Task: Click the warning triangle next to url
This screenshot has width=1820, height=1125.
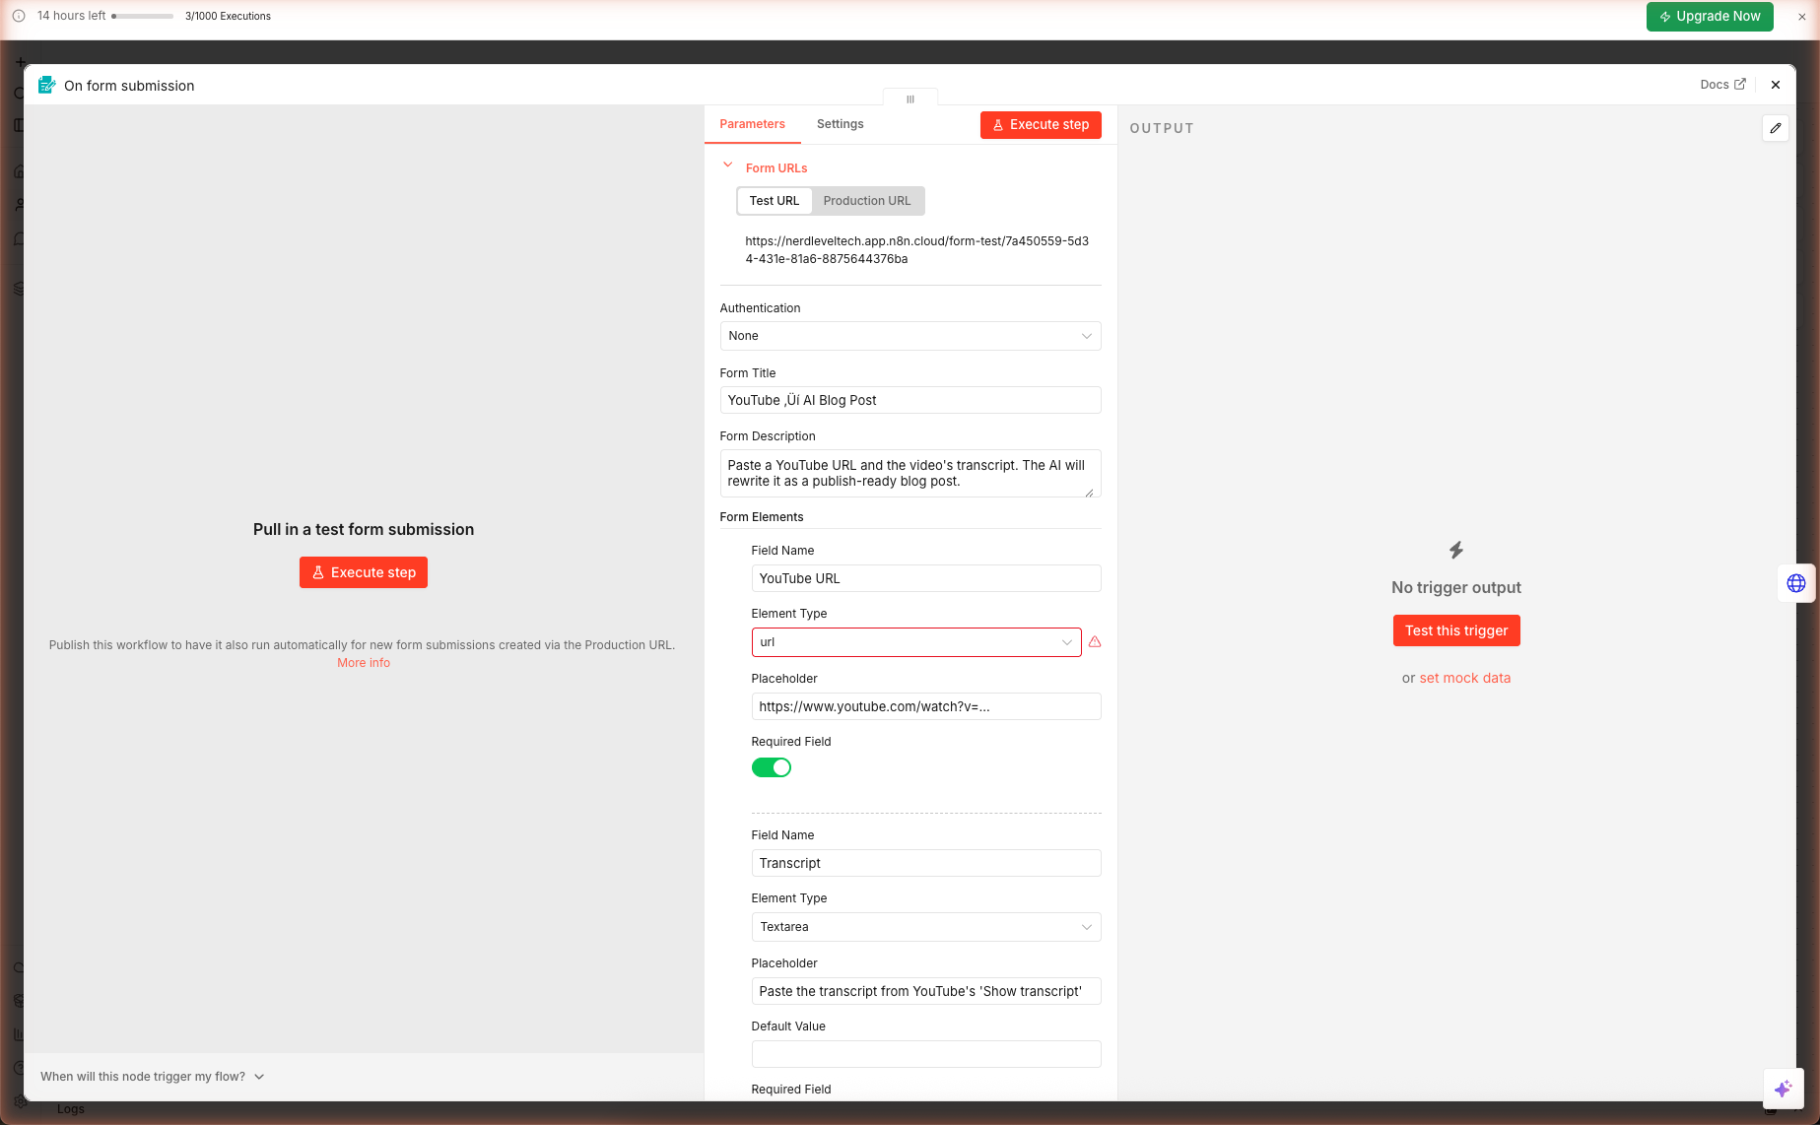Action: [x=1095, y=642]
